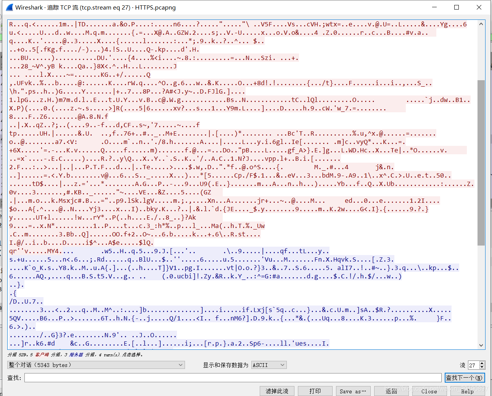Click the 查找下一个 find next button
Viewport: 492px width, 396px height.
click(465, 378)
